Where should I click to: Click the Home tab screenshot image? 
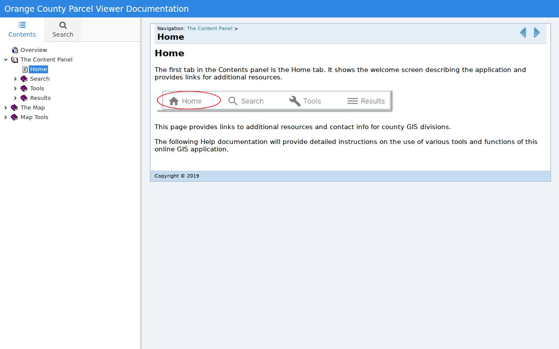[274, 101]
